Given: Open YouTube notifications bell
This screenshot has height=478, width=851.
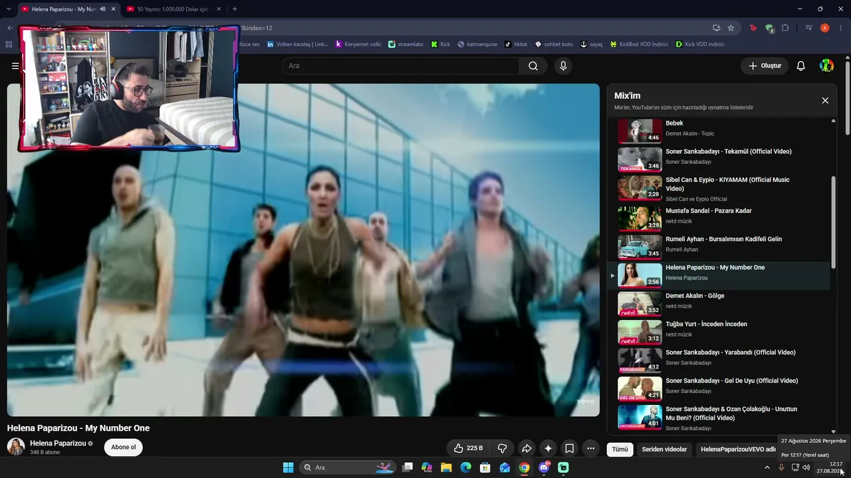Looking at the screenshot, I should pyautogui.click(x=801, y=66).
